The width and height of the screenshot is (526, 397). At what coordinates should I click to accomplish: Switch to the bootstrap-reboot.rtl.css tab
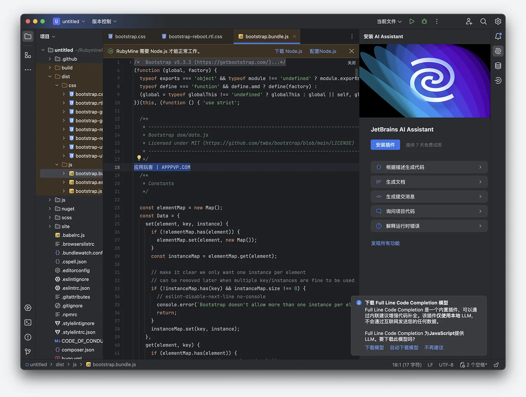pos(192,36)
